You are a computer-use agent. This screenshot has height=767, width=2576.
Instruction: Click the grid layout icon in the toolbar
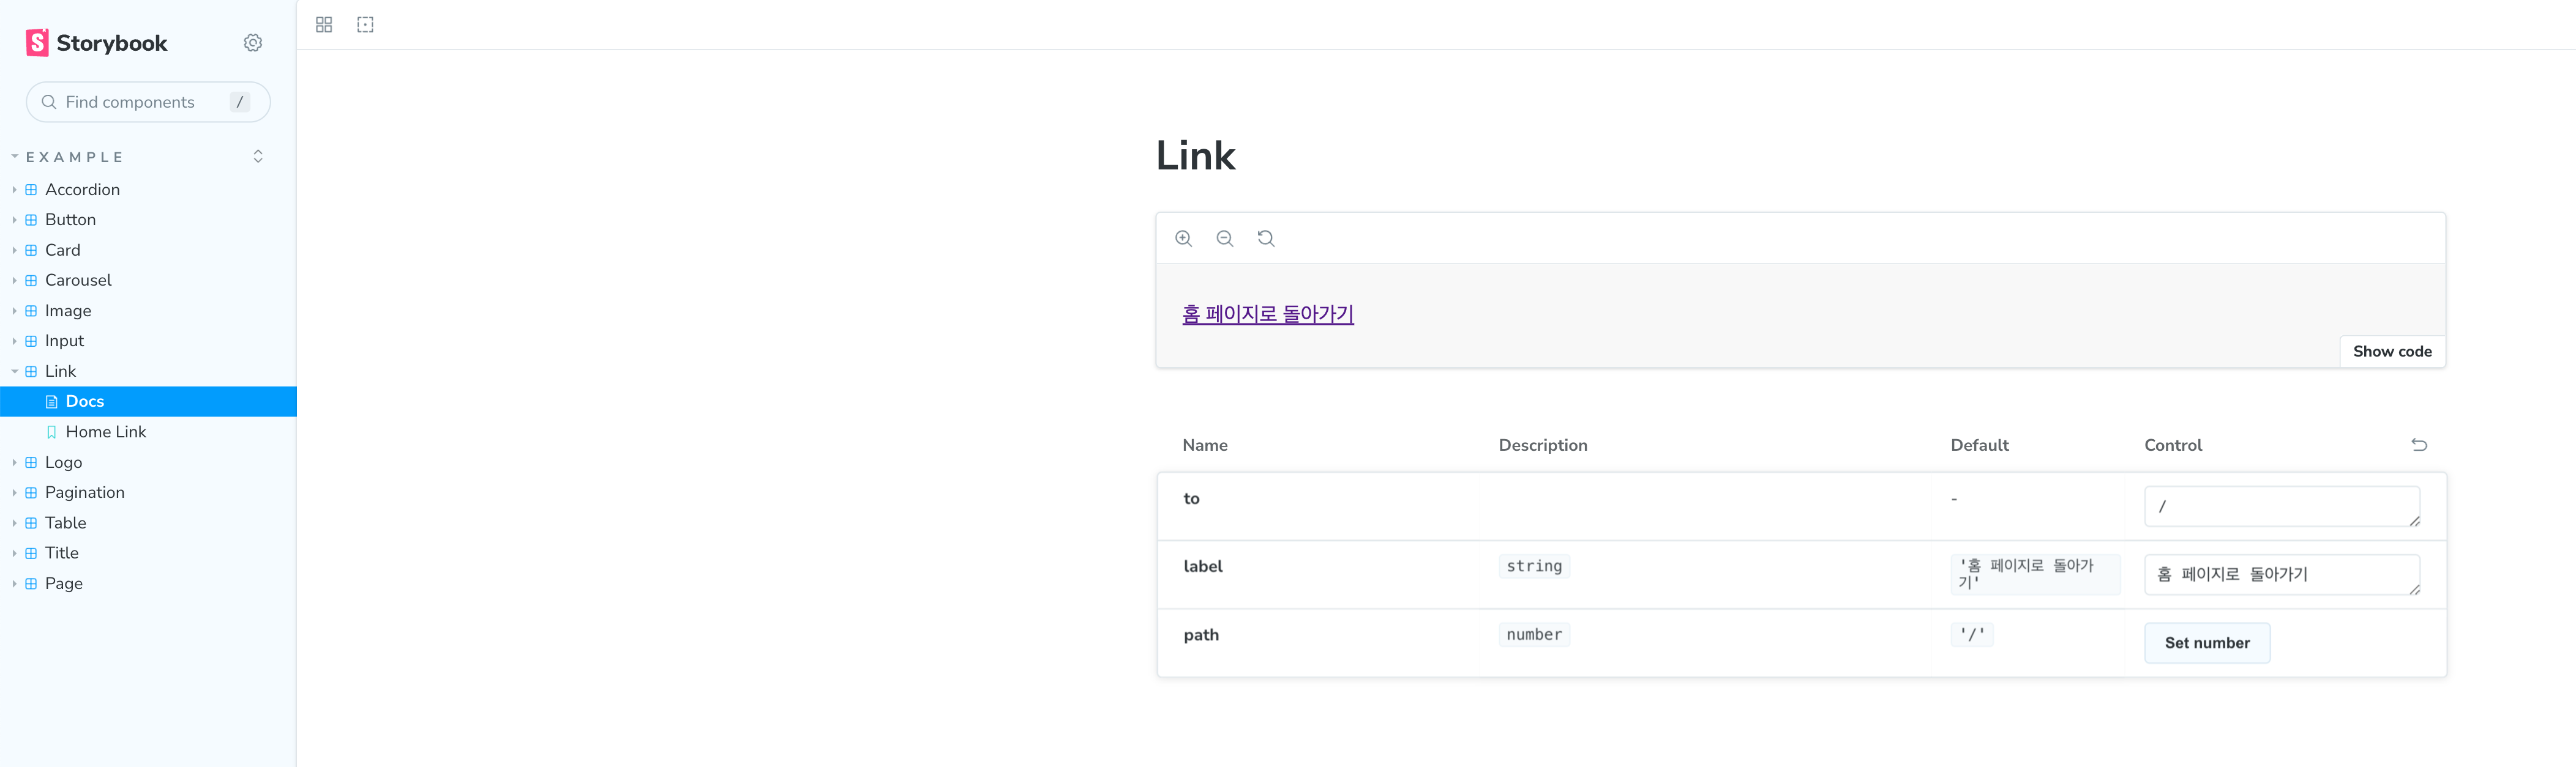(x=323, y=23)
